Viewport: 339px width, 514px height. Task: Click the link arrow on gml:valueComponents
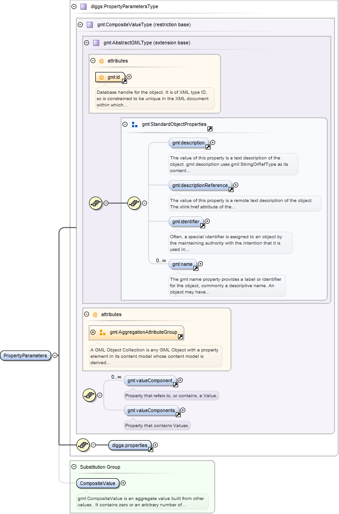(178, 415)
